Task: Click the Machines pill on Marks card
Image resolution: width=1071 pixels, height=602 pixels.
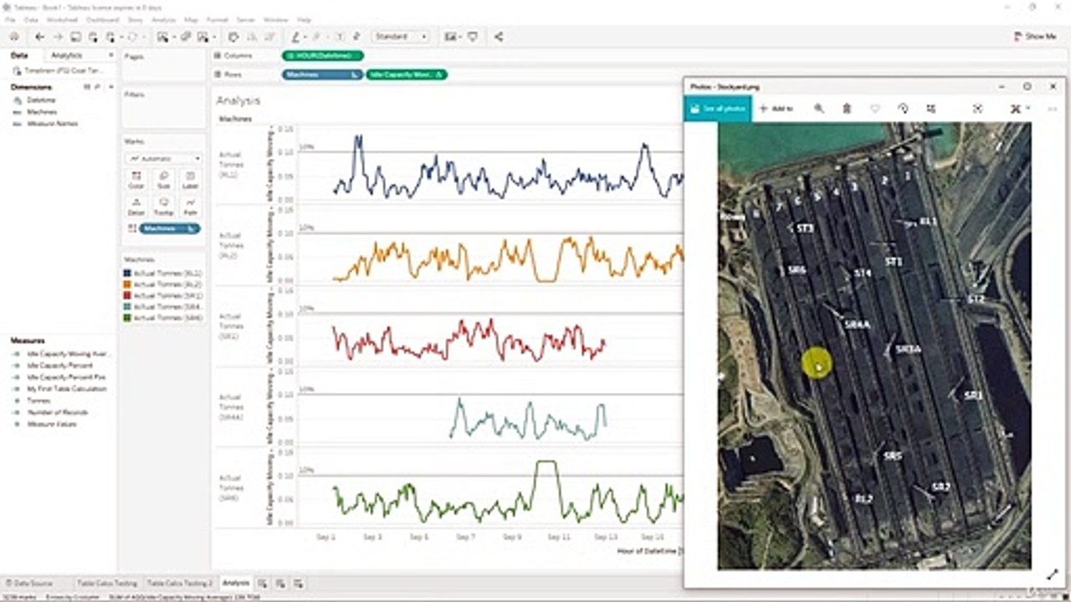Action: (x=170, y=228)
